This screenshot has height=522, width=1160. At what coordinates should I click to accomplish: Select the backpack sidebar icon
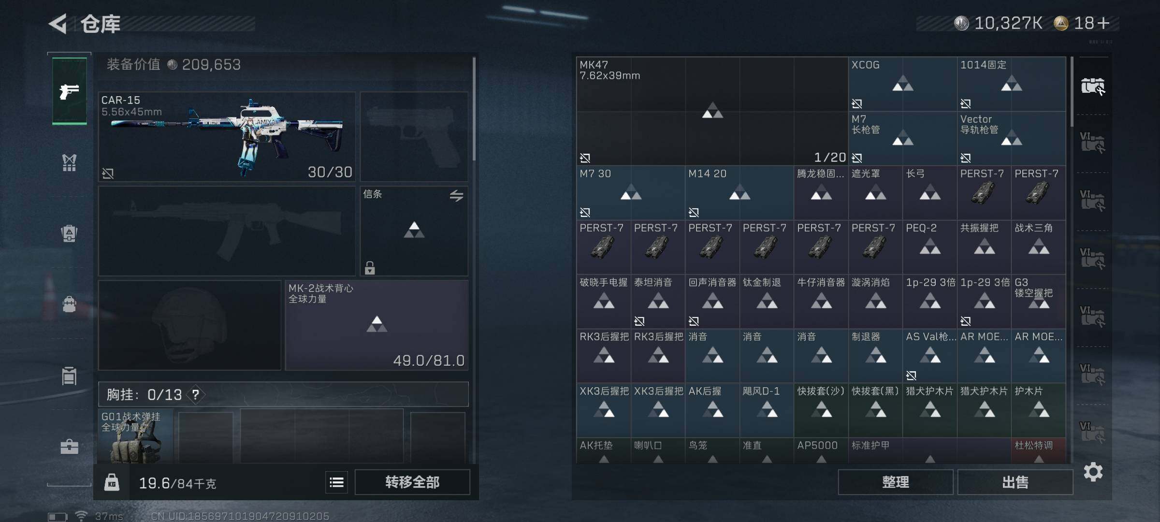69,304
